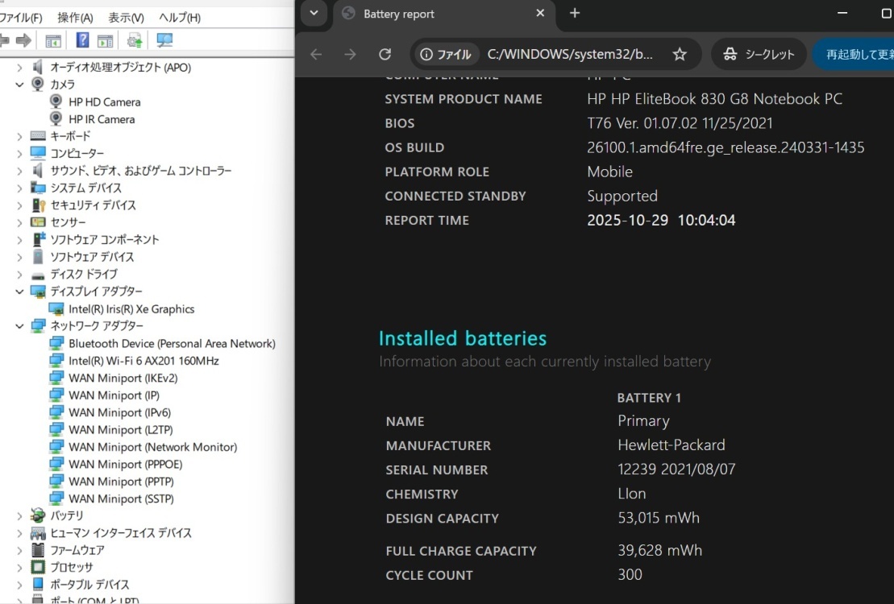
Task: Open the tab search chevron button
Action: pos(314,13)
